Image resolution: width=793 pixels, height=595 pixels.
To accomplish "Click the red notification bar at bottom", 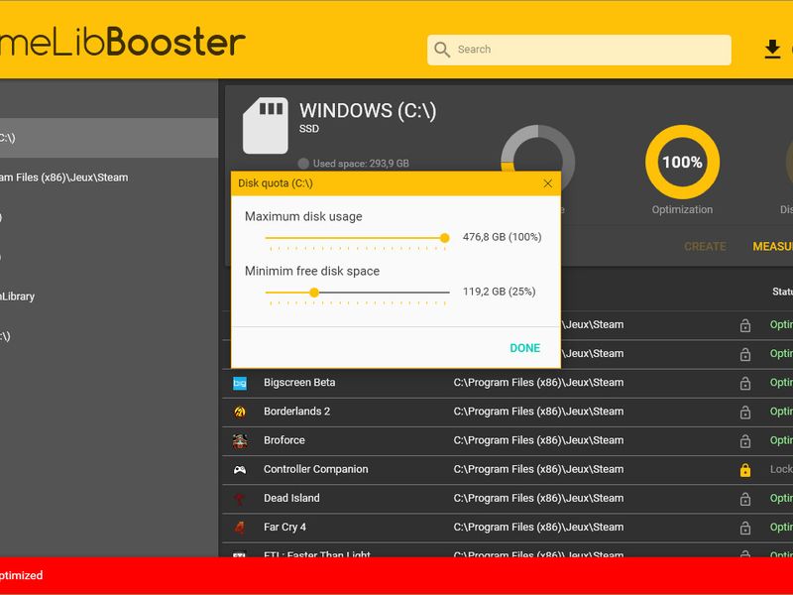I will [x=396, y=575].
